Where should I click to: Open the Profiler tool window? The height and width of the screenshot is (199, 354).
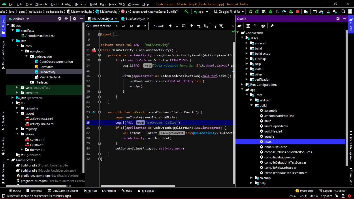109,191
